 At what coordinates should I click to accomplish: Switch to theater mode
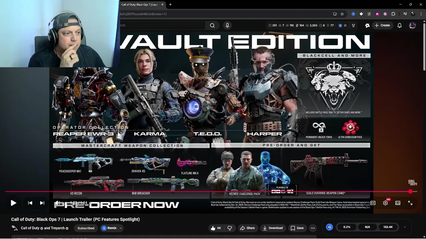click(x=398, y=203)
